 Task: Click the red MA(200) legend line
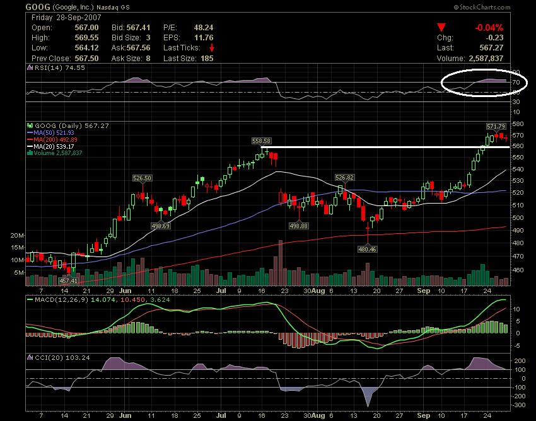[30, 140]
